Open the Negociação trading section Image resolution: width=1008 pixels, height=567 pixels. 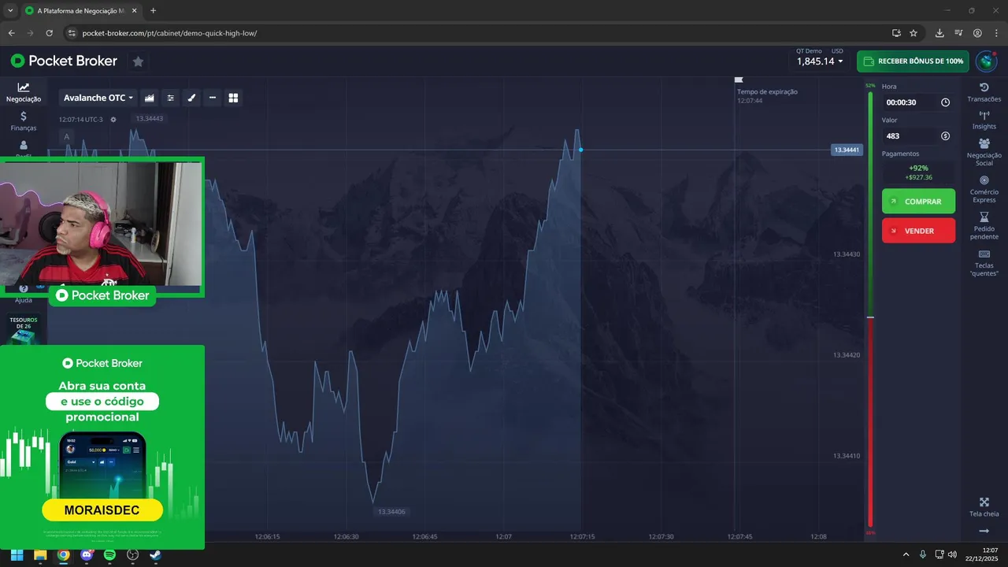click(x=24, y=92)
